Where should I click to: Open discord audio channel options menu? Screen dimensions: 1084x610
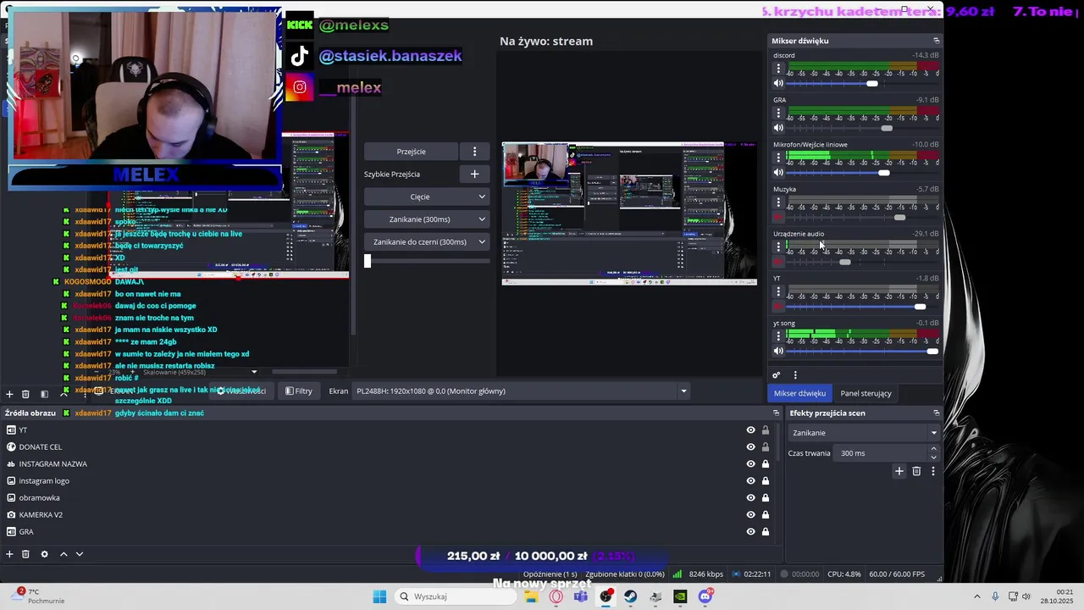click(778, 69)
